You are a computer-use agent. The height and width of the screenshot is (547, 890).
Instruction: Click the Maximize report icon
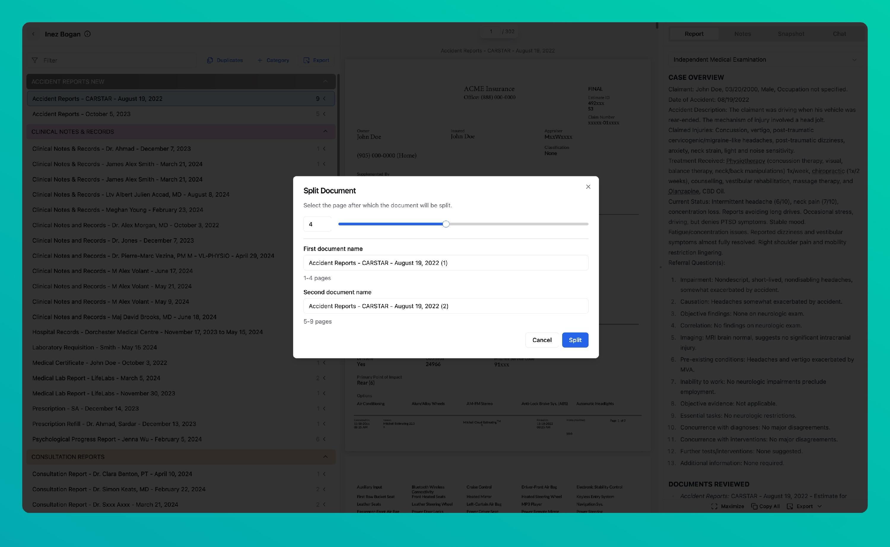coord(714,506)
